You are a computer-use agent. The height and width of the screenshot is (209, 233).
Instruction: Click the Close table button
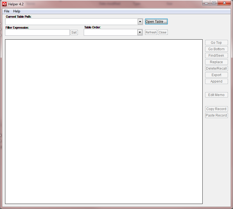point(163,32)
